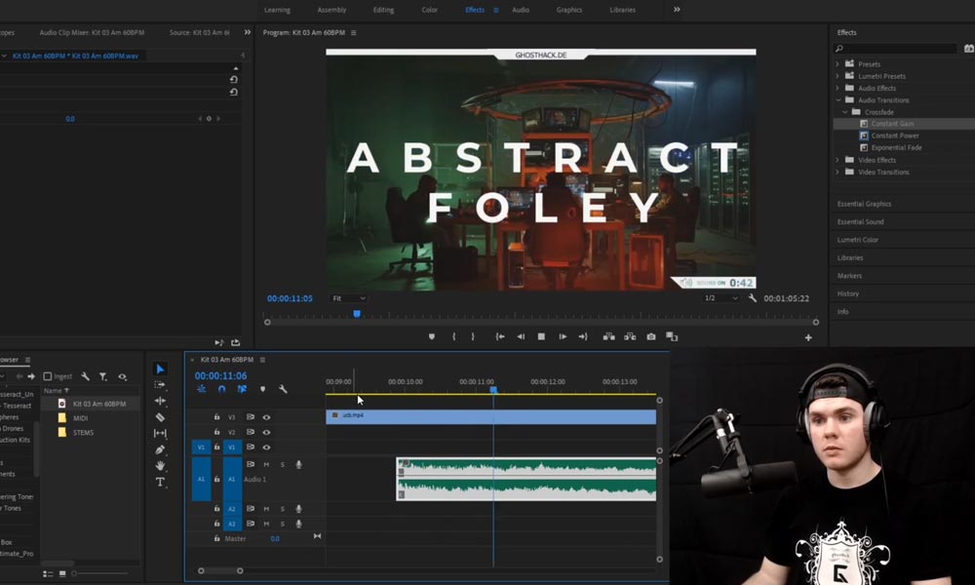The width and height of the screenshot is (975, 585).
Task: Select the Razor tool
Action: [160, 417]
